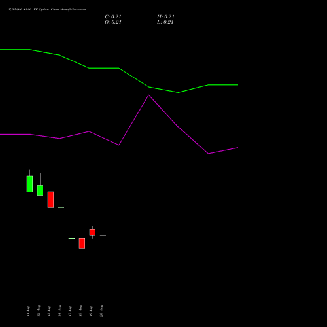Screen dimensions: 327x327
Task: Select the green candlestick for 11 Aug
Action: coord(29,184)
